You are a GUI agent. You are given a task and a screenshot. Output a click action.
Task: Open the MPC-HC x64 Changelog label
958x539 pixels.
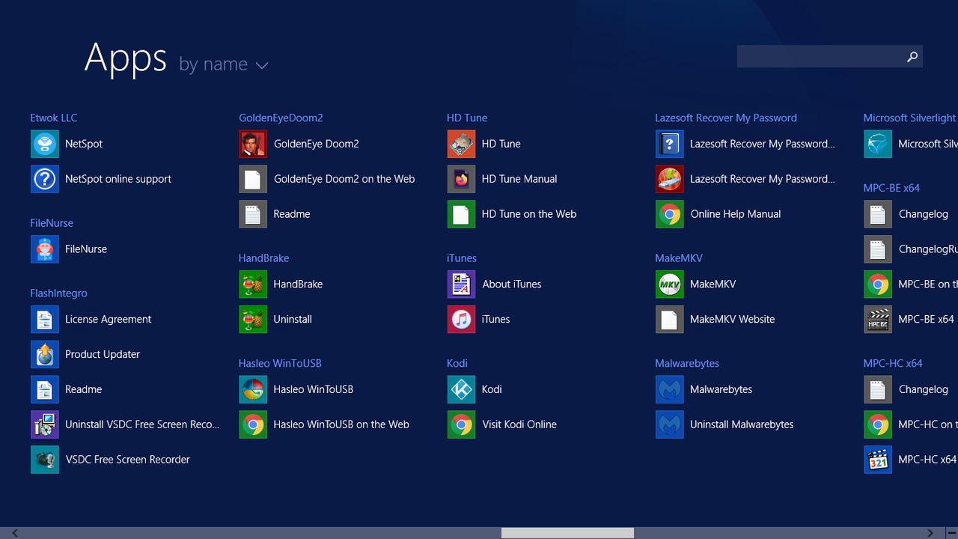[924, 390]
